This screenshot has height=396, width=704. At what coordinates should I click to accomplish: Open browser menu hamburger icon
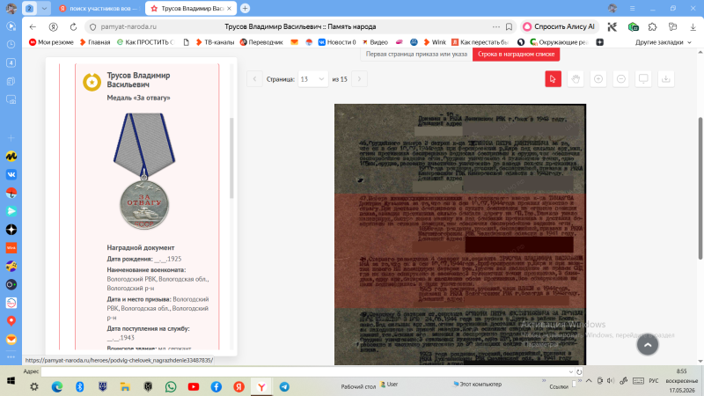[632, 8]
